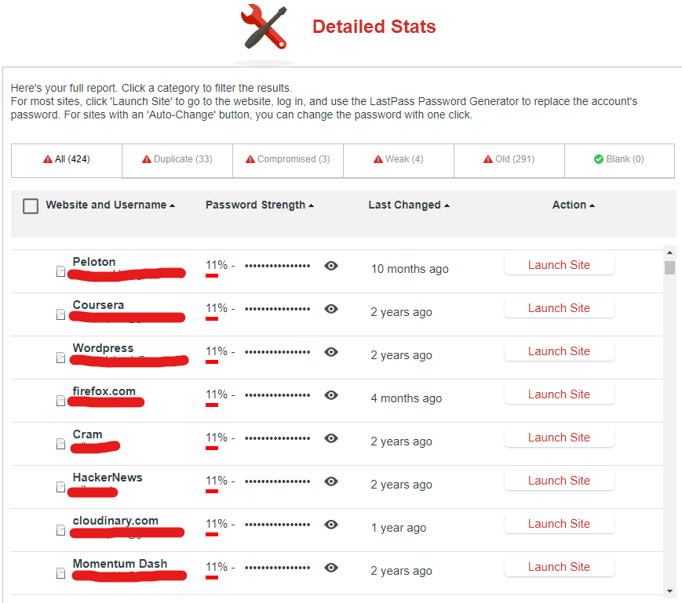Toggle Wordpress password visibility

pos(331,351)
